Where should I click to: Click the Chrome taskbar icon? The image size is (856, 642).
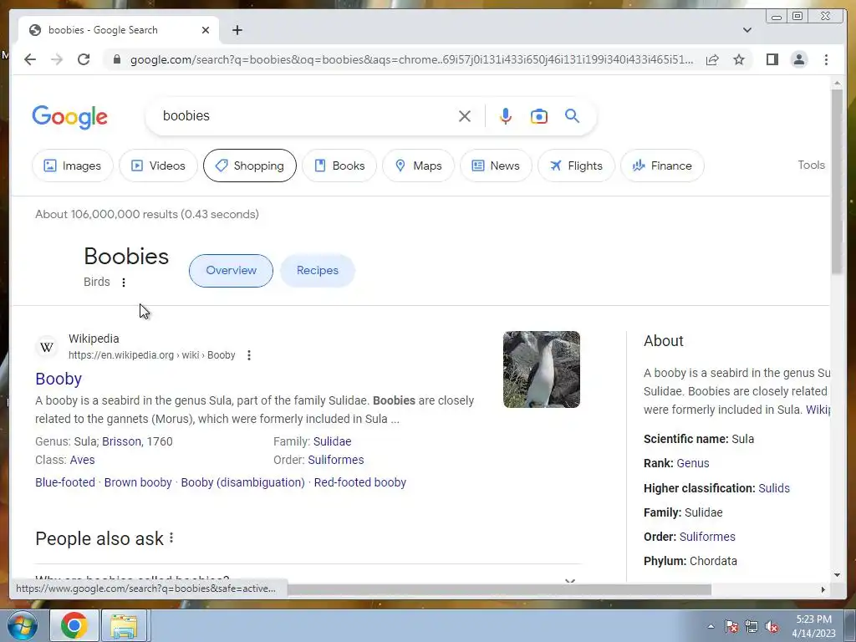click(74, 625)
